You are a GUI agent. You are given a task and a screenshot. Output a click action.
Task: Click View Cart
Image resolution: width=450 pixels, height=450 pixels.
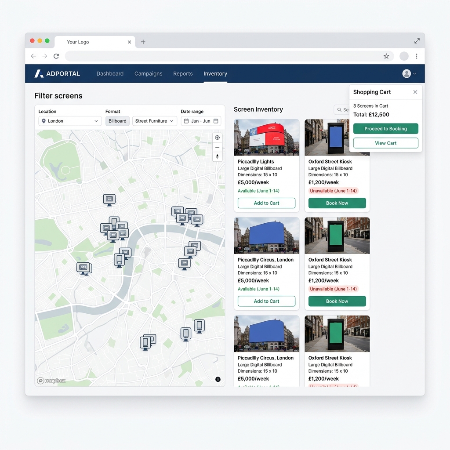[385, 143]
